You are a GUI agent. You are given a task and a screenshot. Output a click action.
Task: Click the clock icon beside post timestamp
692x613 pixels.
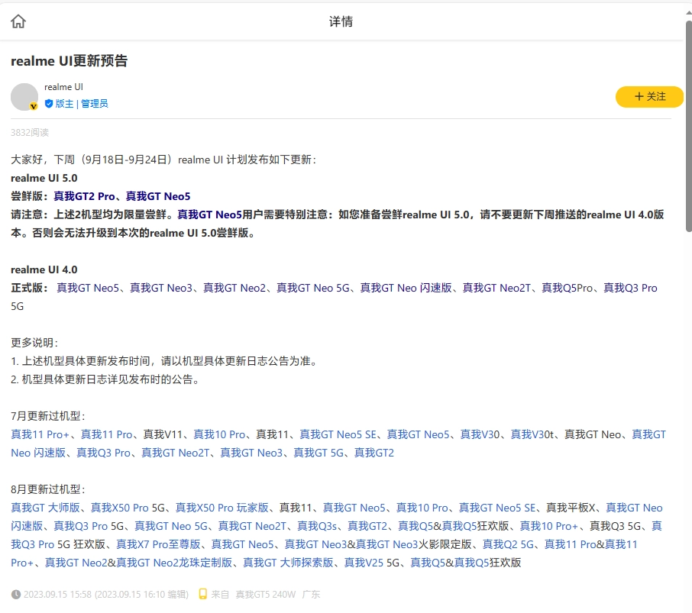pos(16,594)
